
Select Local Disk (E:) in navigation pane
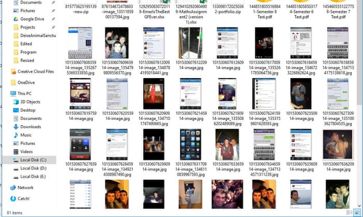(33, 176)
